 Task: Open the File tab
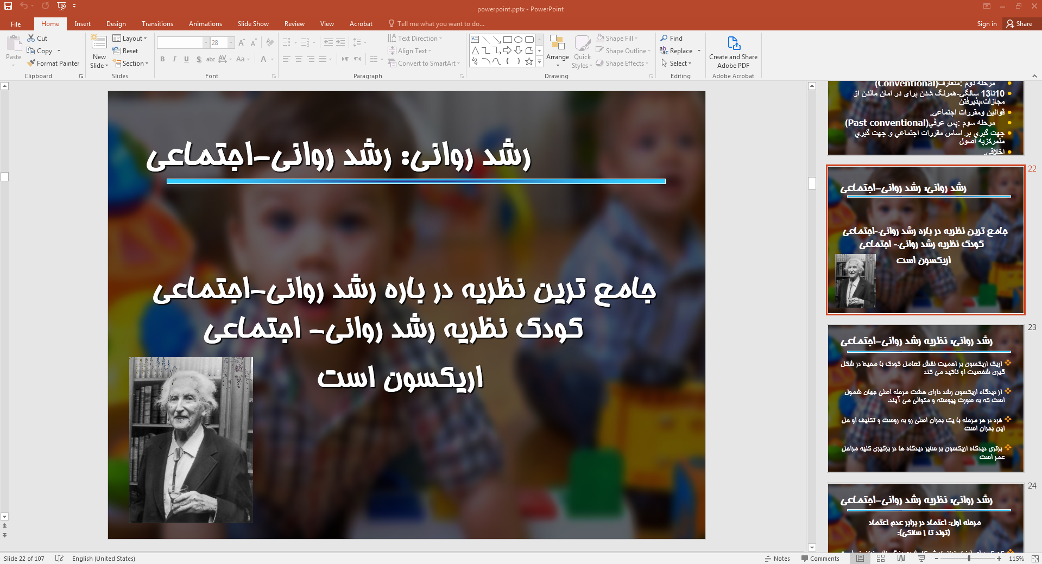coord(16,24)
